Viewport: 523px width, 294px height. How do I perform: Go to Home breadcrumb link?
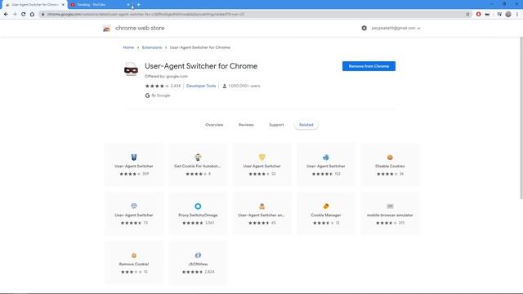128,47
